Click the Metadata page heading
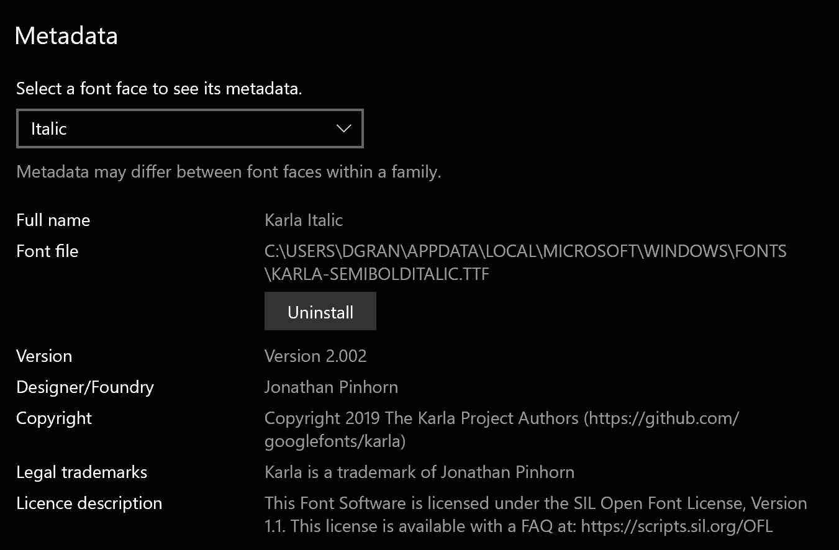The width and height of the screenshot is (839, 550). pos(66,35)
